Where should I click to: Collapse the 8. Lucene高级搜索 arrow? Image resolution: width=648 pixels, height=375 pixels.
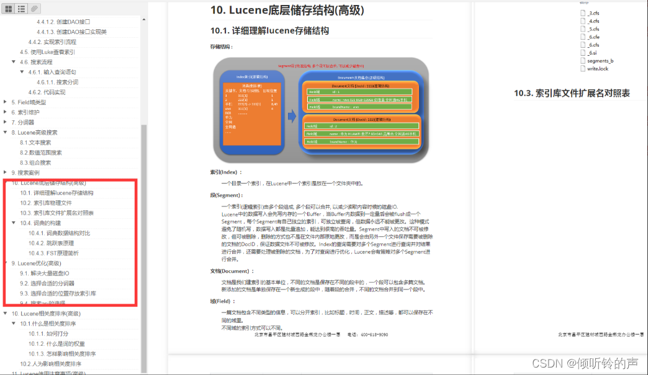click(x=5, y=132)
